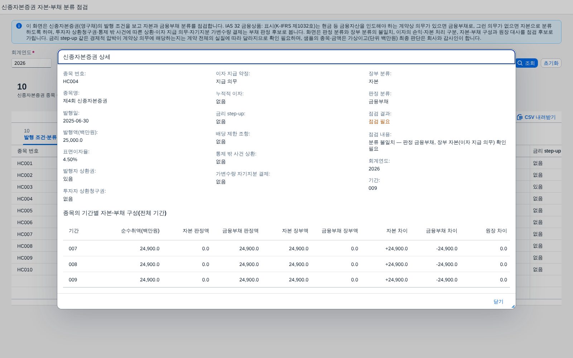Select row HC008 in background table
The width and height of the screenshot is (573, 358).
click(x=34, y=246)
